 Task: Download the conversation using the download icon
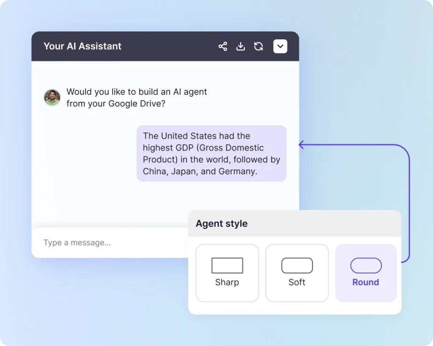click(241, 46)
